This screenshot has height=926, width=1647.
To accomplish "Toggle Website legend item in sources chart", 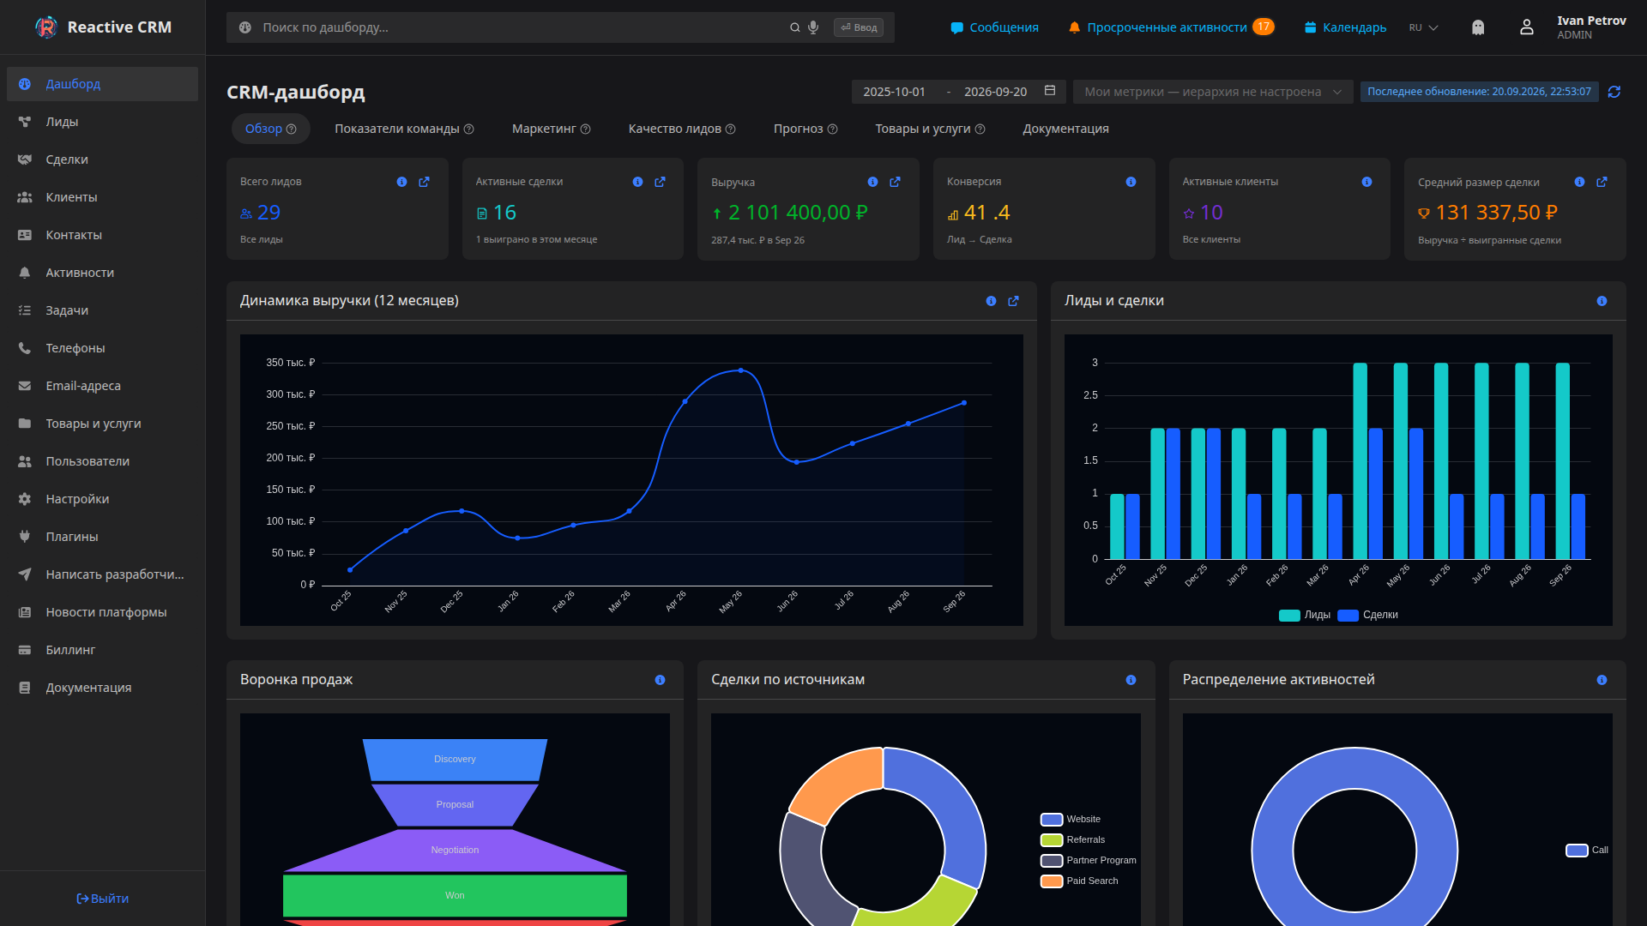I will pos(1071,820).
